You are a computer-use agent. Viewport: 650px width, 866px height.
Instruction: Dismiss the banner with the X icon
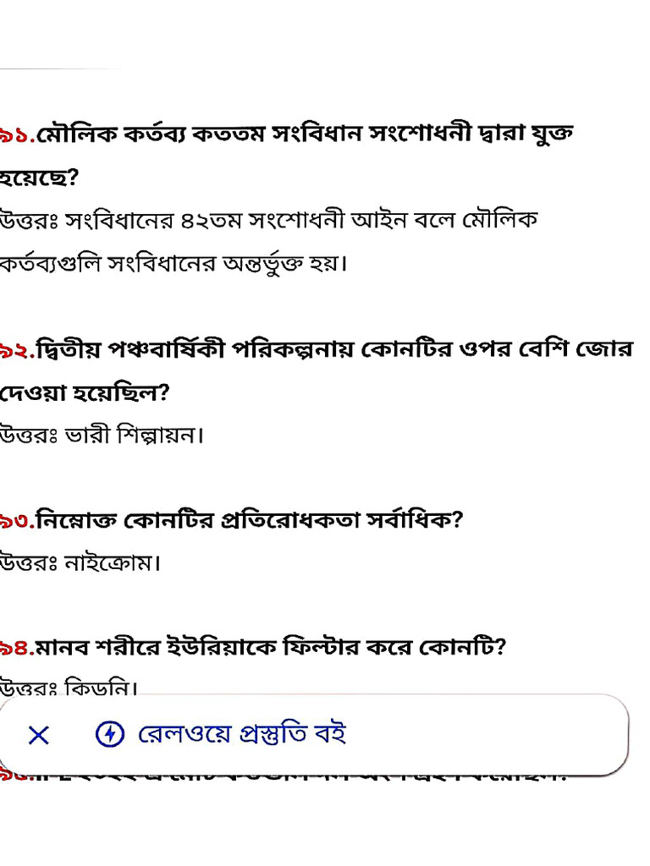39,735
